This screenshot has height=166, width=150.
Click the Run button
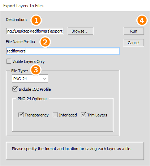click(x=134, y=31)
